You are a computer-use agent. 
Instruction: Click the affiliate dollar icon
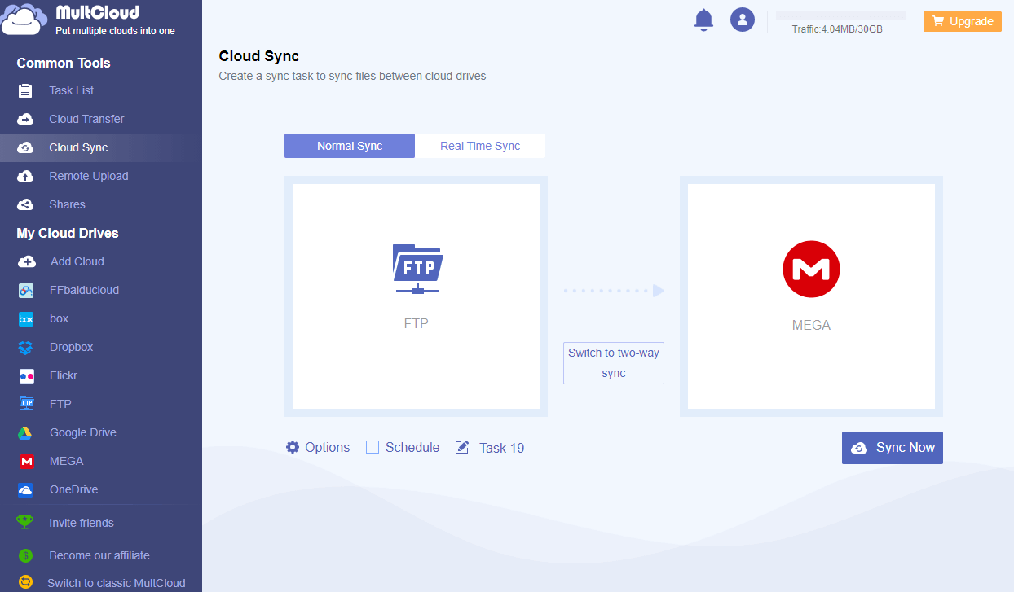point(26,555)
